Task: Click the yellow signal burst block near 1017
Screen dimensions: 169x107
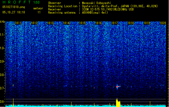Action: [118, 103]
